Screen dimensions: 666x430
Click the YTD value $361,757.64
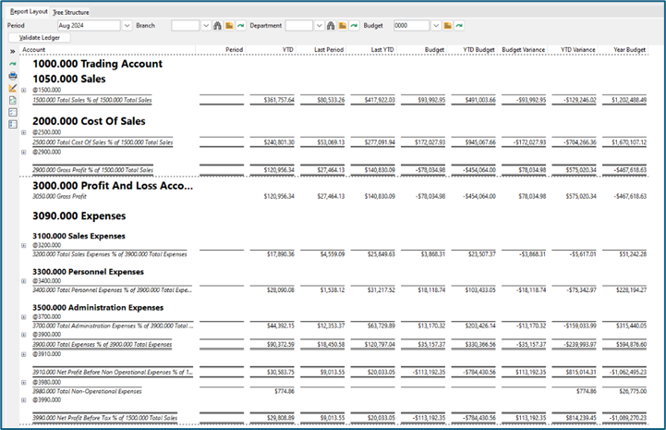click(x=279, y=101)
